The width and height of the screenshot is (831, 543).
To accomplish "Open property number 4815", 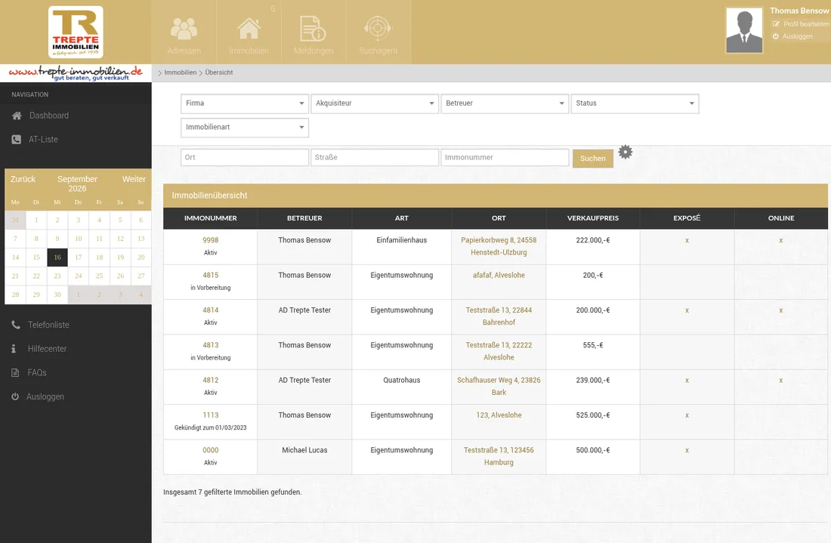I will (x=211, y=275).
